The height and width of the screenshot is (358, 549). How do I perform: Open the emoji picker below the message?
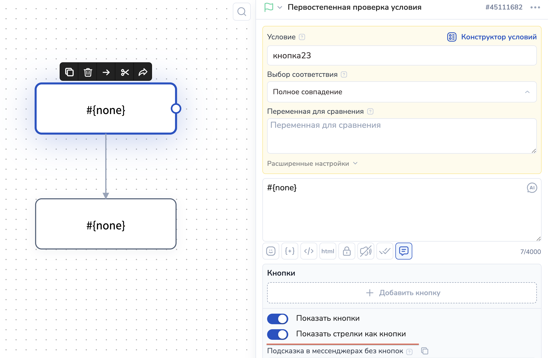click(x=271, y=251)
